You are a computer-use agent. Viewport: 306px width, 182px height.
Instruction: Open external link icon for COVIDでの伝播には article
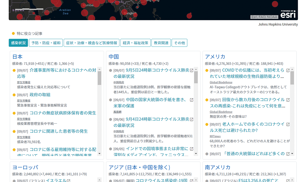pyautogui.click(x=288, y=70)
